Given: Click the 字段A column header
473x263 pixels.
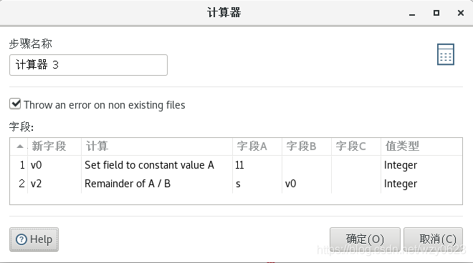Looking at the screenshot, I should coord(257,147).
